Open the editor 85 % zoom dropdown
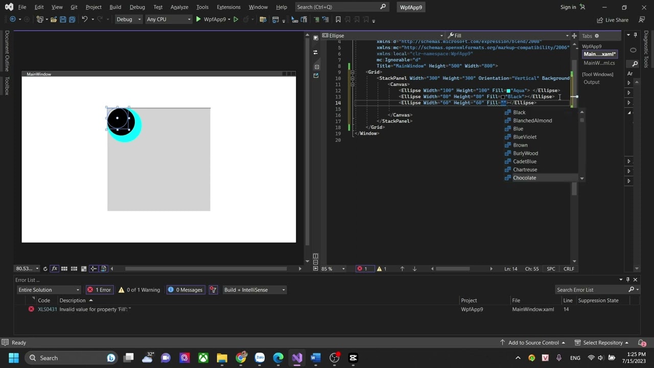Screen dimensions: 654x368 pos(333,269)
